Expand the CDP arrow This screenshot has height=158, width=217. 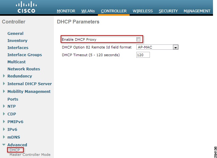pyautogui.click(x=4, y=114)
